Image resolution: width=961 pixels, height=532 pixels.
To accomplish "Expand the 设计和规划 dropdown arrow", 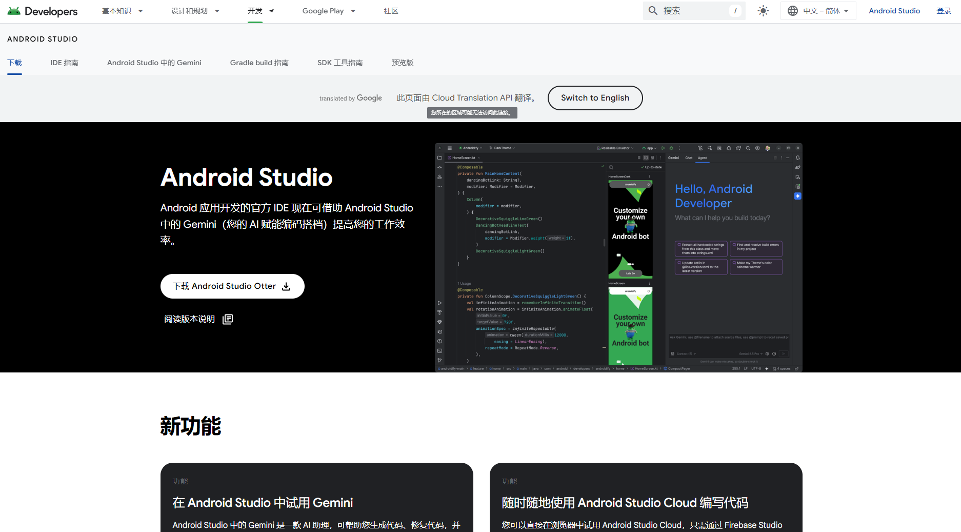I will click(x=217, y=11).
